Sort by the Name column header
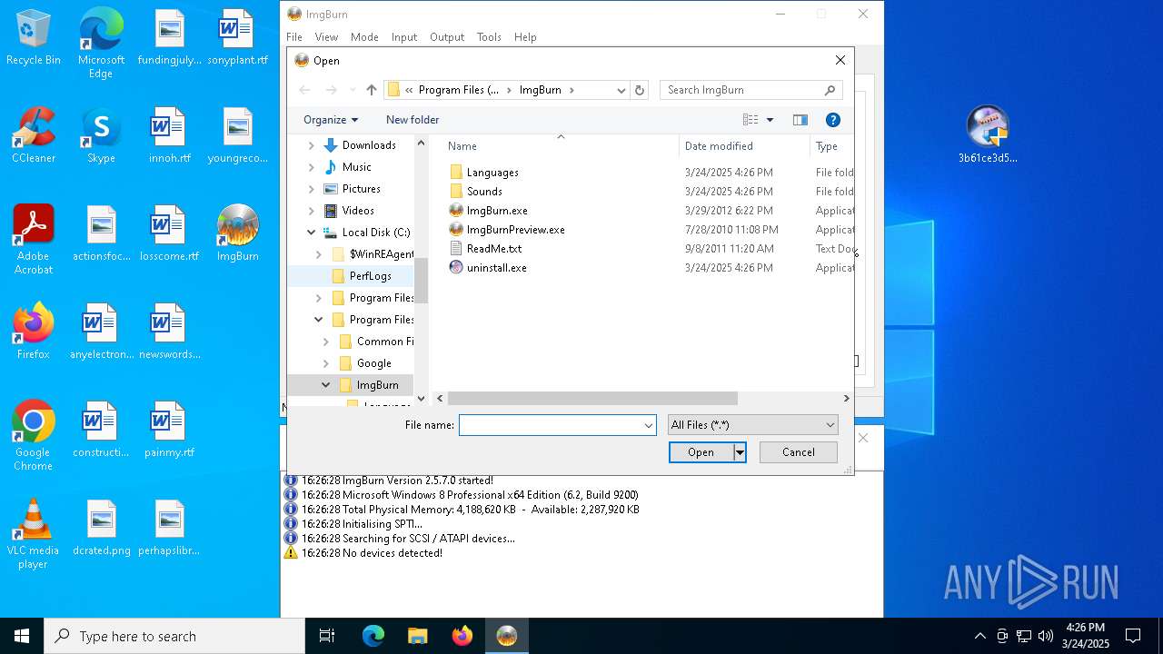This screenshot has height=654, width=1163. tap(462, 146)
